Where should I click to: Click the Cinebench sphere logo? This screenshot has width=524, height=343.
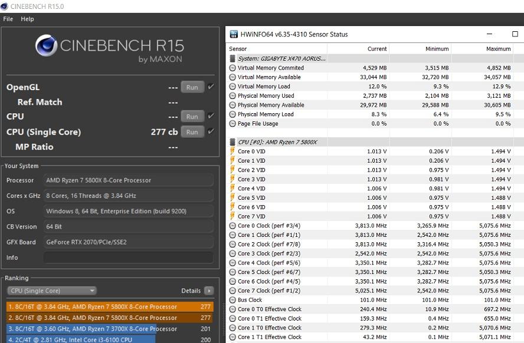(46, 46)
